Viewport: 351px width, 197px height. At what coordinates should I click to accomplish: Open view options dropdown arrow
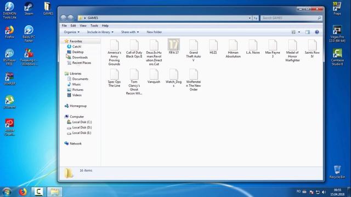point(299,32)
